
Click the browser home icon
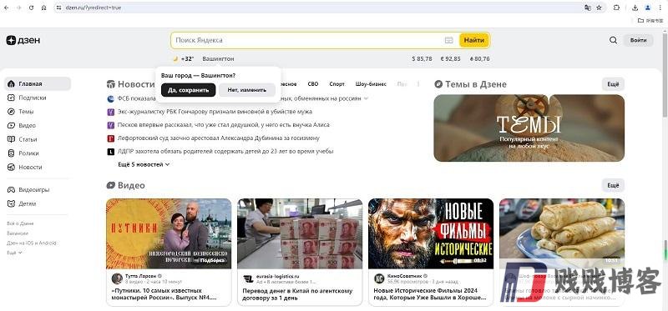[43, 8]
